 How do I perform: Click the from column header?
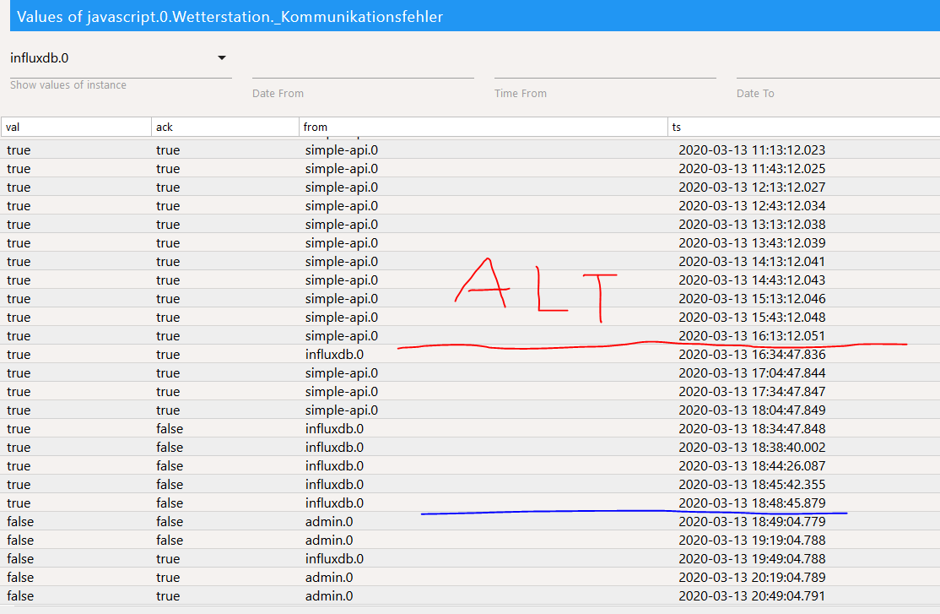click(x=484, y=128)
